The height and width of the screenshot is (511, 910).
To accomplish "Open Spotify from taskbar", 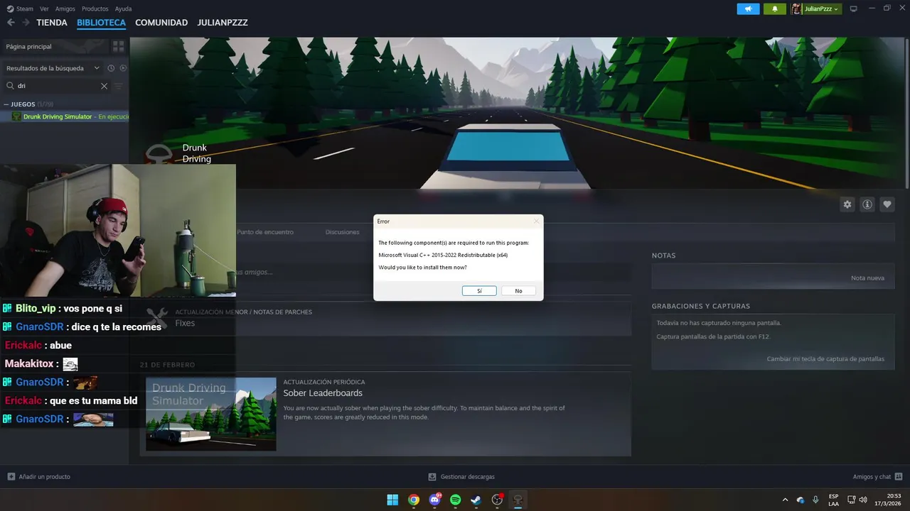I will (x=456, y=500).
